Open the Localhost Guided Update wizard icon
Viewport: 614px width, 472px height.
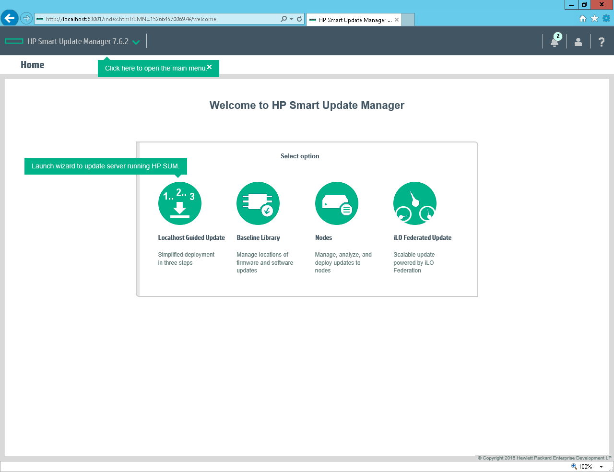coord(179,203)
